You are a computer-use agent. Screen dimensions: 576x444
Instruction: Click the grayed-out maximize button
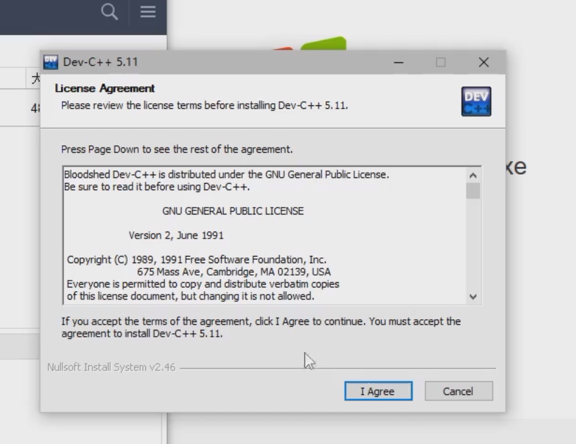[441, 62]
